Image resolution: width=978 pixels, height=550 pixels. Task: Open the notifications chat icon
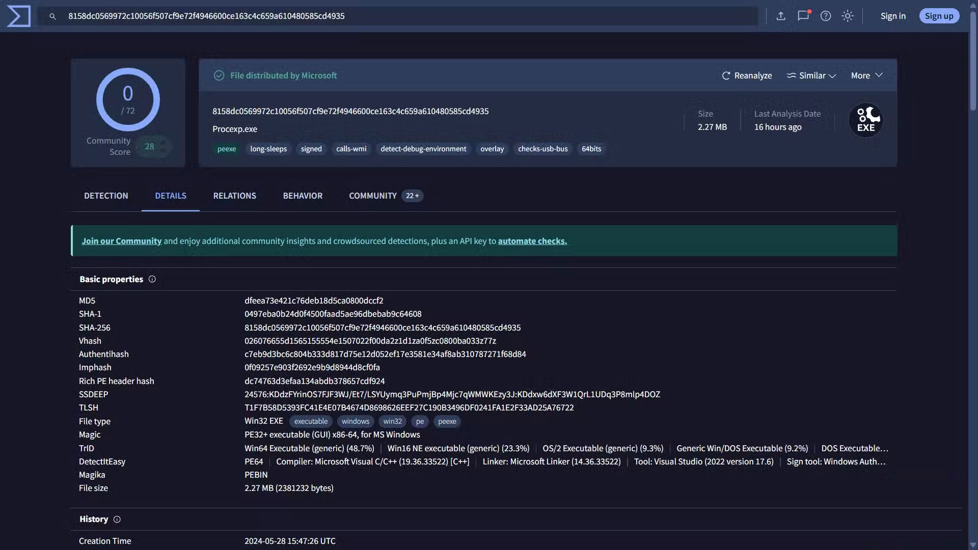[x=803, y=16]
